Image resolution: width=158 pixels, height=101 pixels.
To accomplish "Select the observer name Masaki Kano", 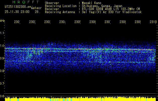I will point(91,3).
